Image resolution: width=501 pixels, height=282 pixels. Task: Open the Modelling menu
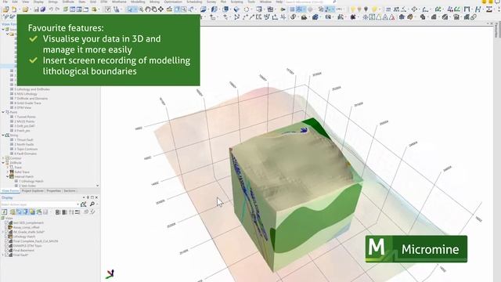coord(138,2)
